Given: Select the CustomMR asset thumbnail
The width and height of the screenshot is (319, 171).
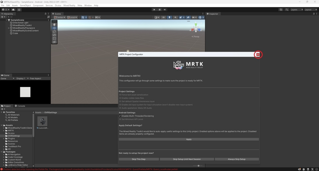Looking at the screenshot, I should point(42,121).
